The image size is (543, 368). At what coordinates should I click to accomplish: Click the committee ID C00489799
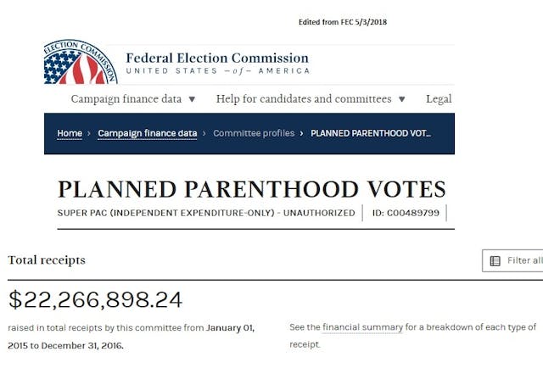(x=406, y=213)
